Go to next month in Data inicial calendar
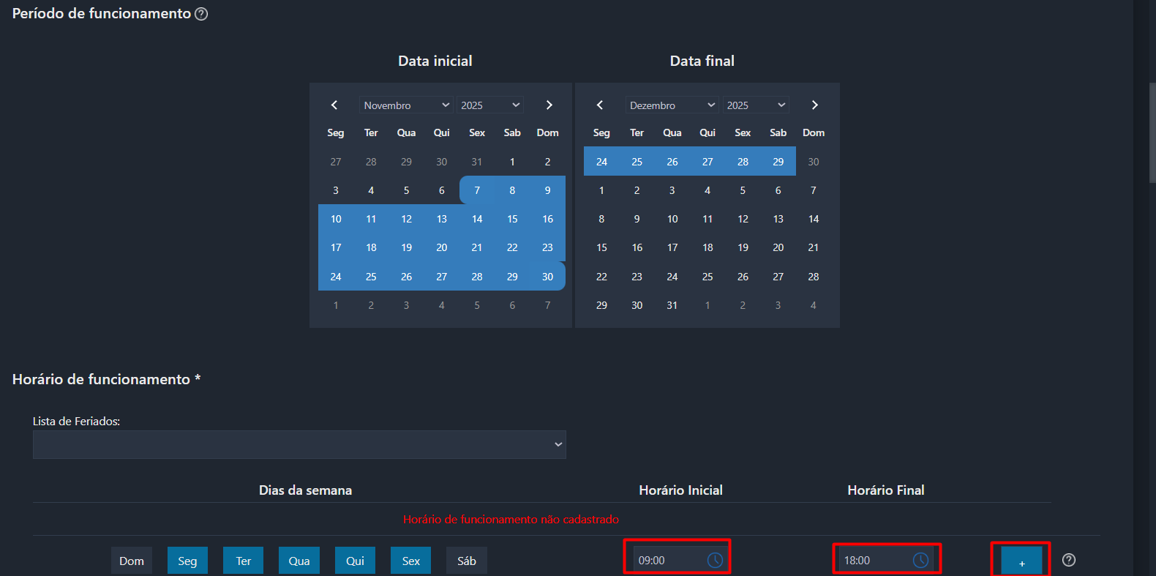Screen dimensions: 1156x576 click(549, 105)
